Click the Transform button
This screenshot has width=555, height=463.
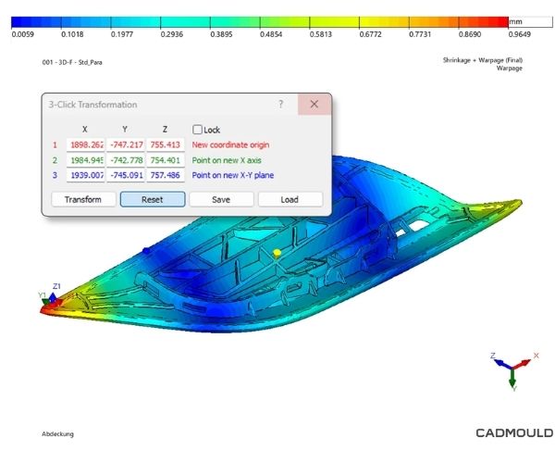click(x=83, y=199)
